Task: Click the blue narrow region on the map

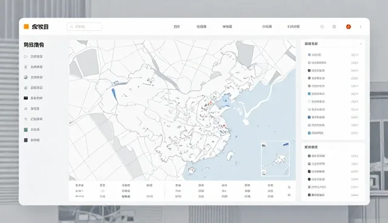Action: [x=114, y=94]
